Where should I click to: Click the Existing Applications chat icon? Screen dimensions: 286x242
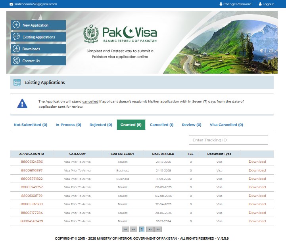click(16, 37)
